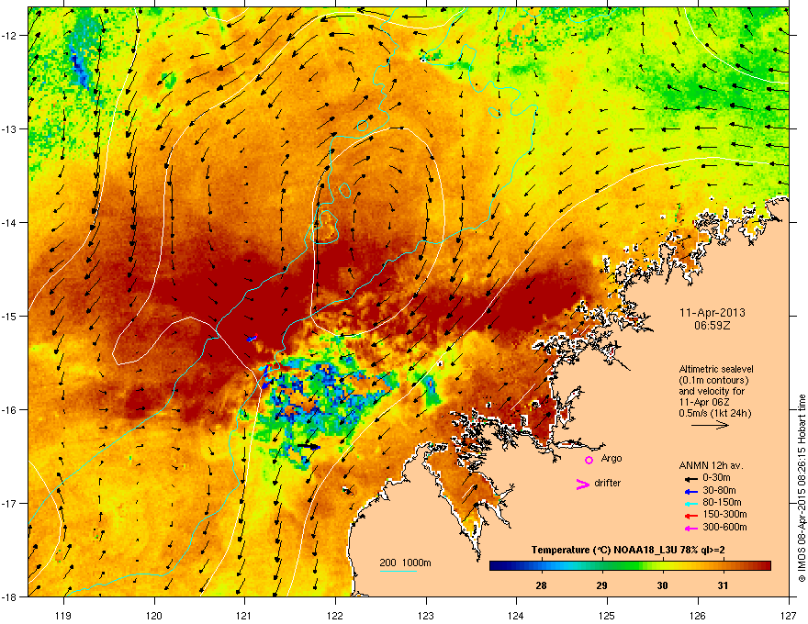Click colorbar tick label 29
This screenshot has height=624, width=808.
(x=601, y=585)
